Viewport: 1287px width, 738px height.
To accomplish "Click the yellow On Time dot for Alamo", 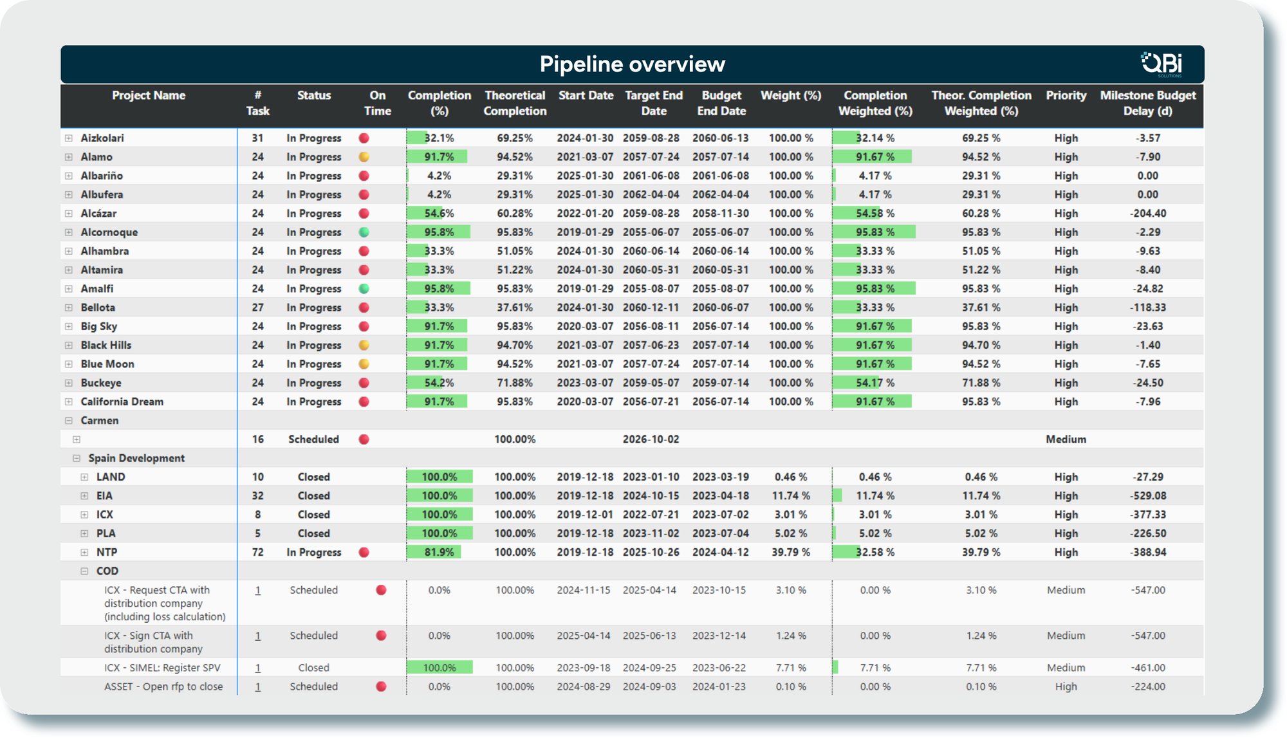I will click(364, 157).
